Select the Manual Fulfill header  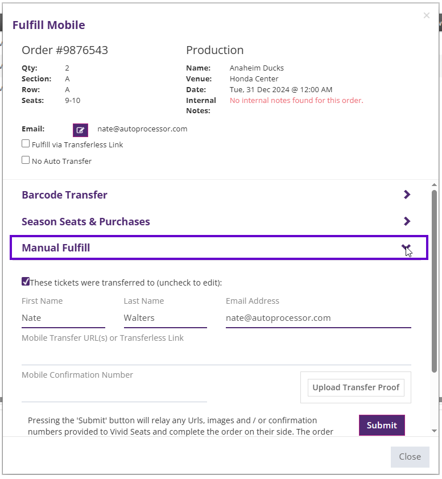(55, 247)
